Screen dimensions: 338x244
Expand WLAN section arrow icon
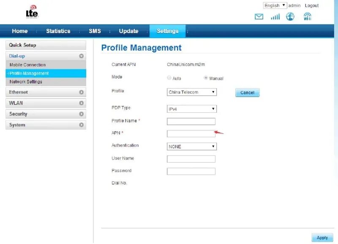point(81,103)
